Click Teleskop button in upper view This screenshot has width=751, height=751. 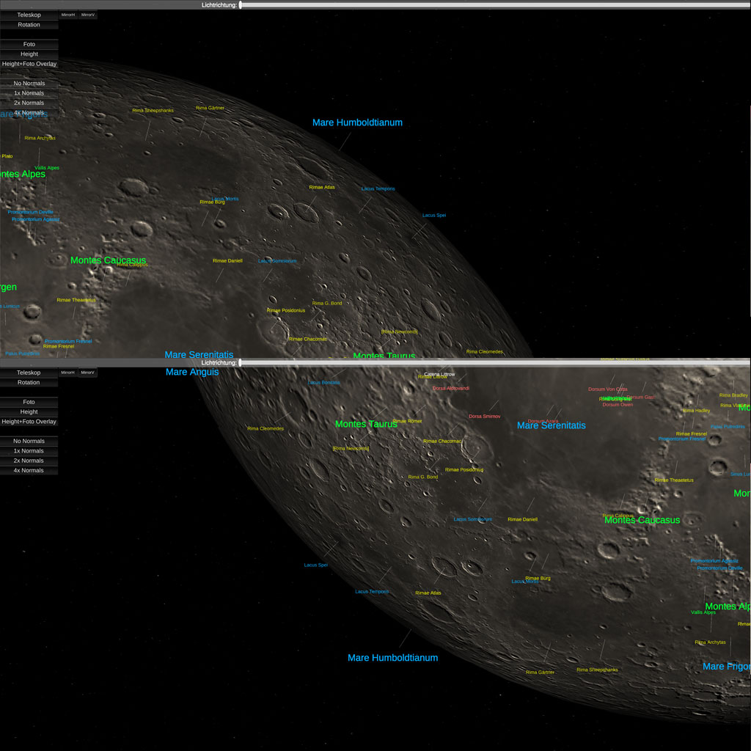click(x=29, y=15)
